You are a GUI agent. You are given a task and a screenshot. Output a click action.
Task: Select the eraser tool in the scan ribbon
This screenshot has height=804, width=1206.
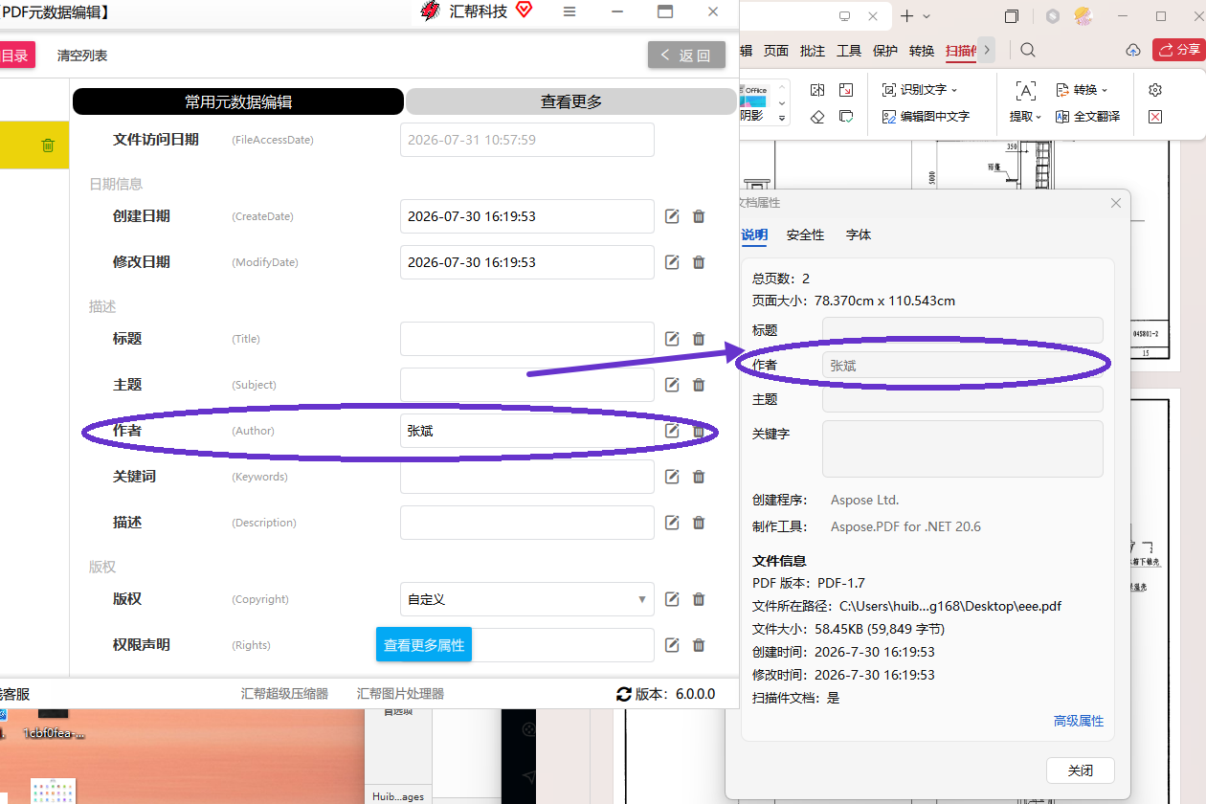[817, 117]
